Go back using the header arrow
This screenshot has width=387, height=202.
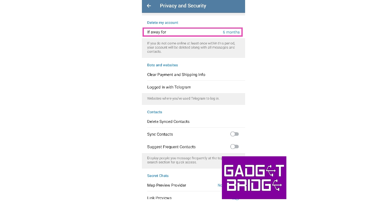pyautogui.click(x=149, y=6)
